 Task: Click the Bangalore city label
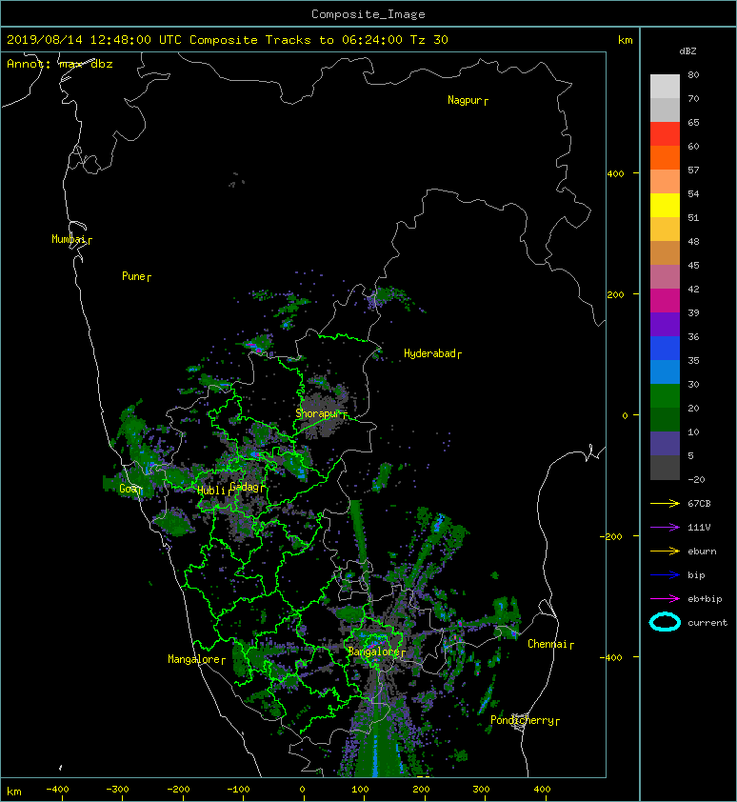(374, 652)
